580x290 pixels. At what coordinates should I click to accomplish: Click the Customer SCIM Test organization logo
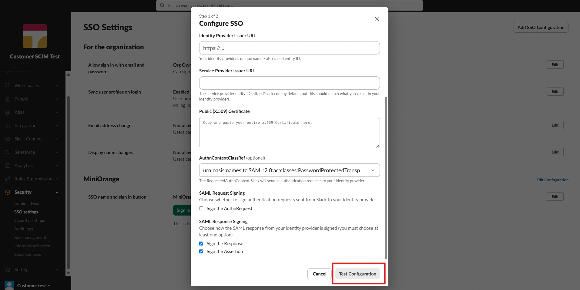click(35, 36)
